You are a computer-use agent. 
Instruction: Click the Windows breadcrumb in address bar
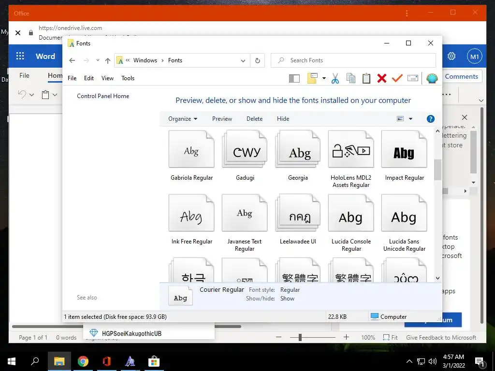point(145,60)
